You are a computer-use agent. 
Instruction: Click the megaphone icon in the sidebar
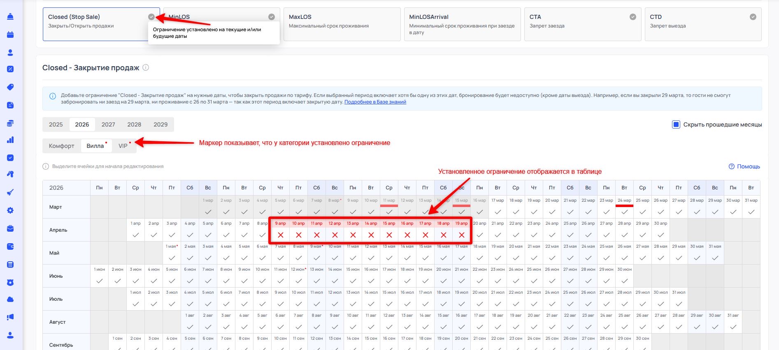coord(10,317)
